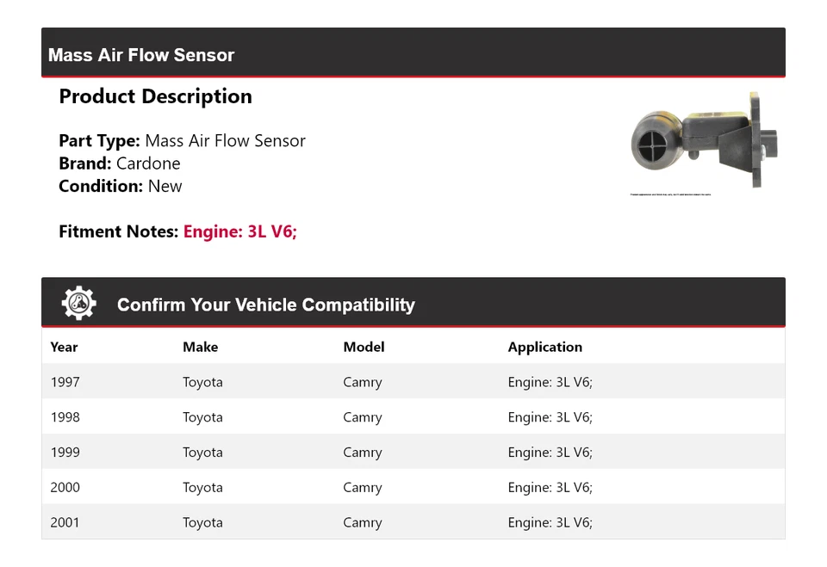
Task: Select the 1997 year cell
Action: pos(65,382)
